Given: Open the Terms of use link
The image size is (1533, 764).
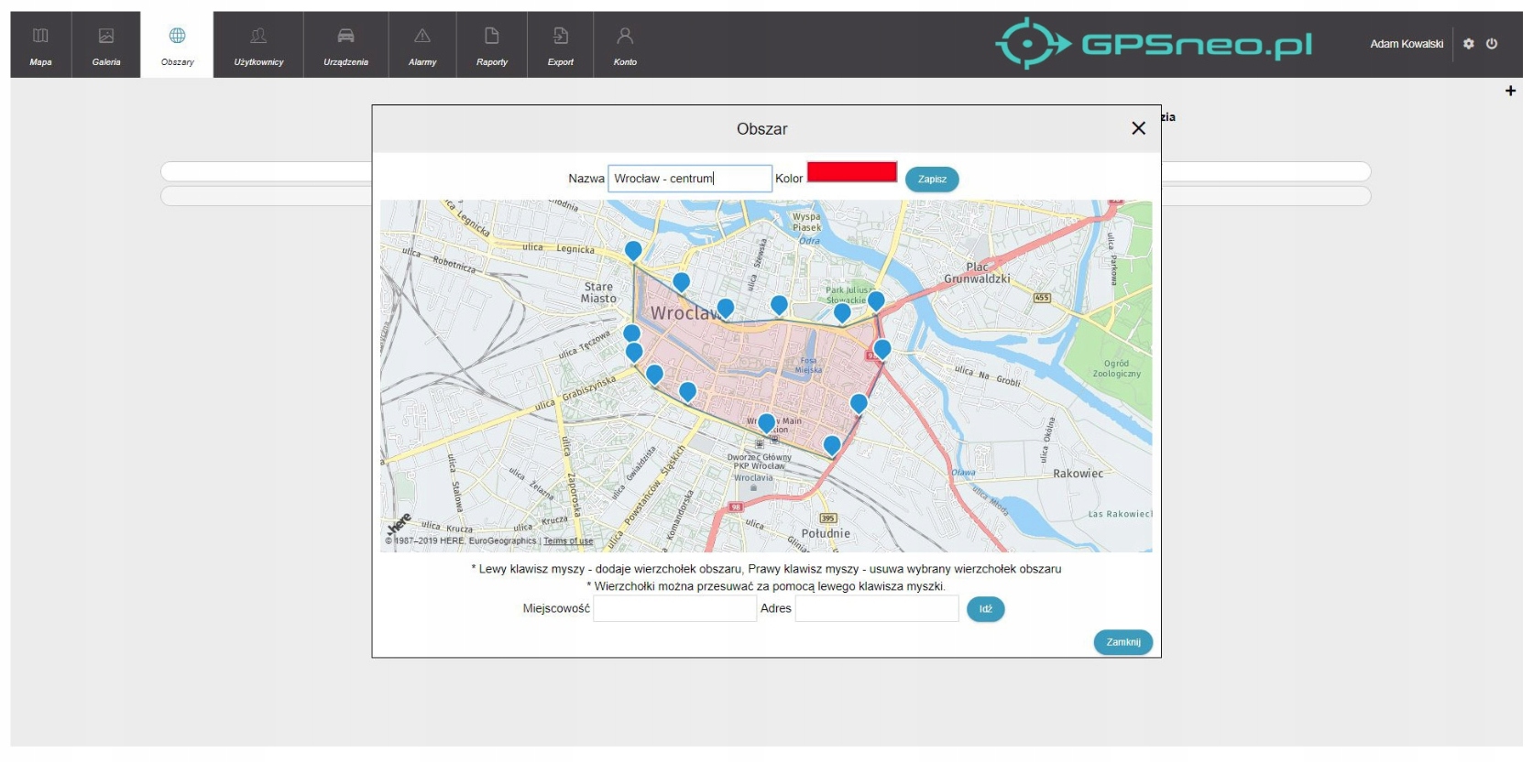Looking at the screenshot, I should [x=568, y=541].
